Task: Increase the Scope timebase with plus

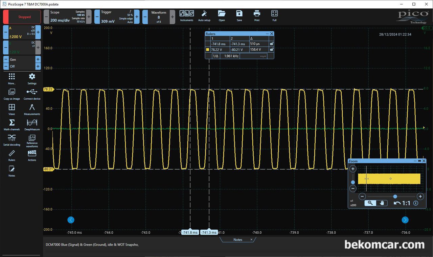Action: click(x=89, y=17)
